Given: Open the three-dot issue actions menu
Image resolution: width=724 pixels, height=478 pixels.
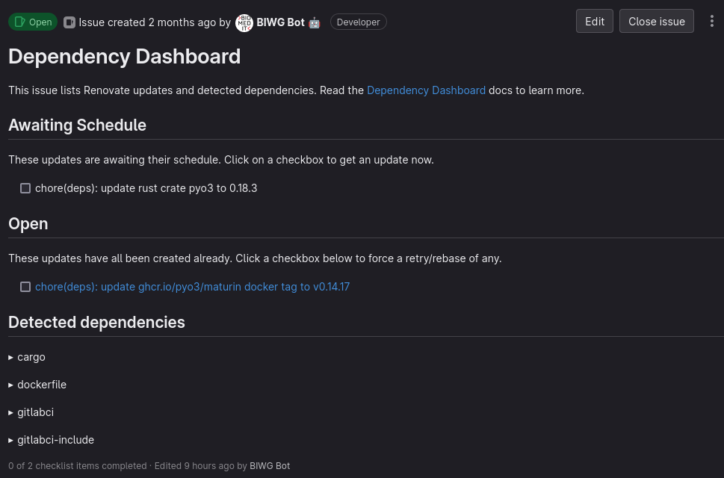Looking at the screenshot, I should coord(711,22).
